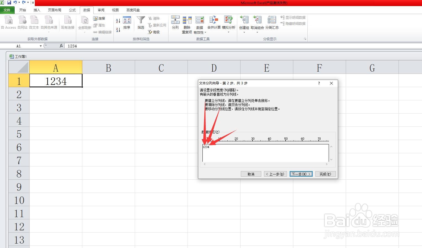
Task: Click the Refresh All (全部刷新) icon
Action: pos(85,20)
